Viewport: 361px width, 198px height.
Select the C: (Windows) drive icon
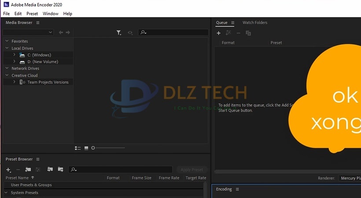(x=22, y=55)
